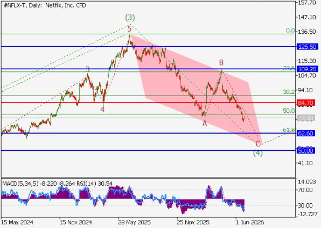Select the Fibonacci 38.2 level label
This screenshot has height=228, width=321.
point(289,92)
